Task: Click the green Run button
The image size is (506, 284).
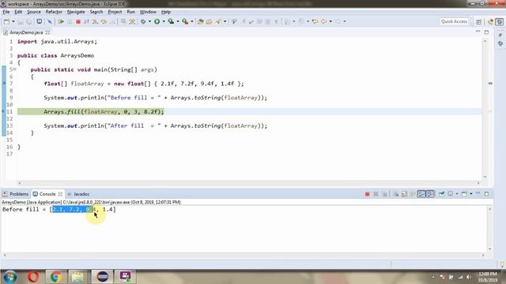Action: coord(157,21)
